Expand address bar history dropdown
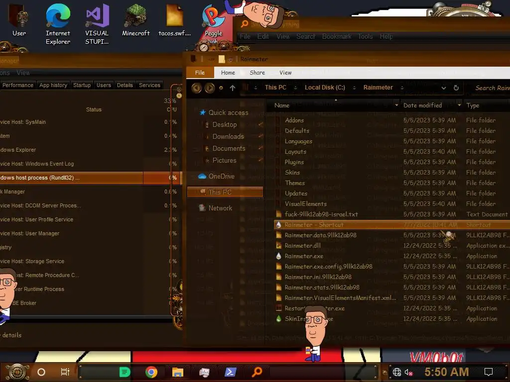The width and height of the screenshot is (510, 382). tap(444, 88)
